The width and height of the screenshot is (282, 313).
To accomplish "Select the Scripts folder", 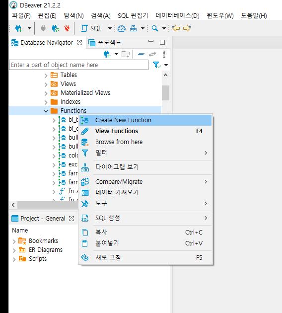I will (x=33, y=259).
